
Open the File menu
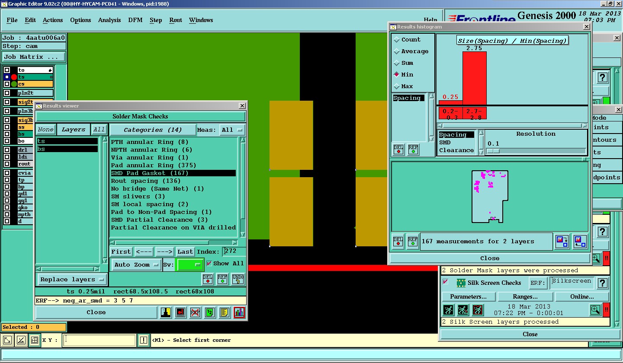pyautogui.click(x=12, y=20)
